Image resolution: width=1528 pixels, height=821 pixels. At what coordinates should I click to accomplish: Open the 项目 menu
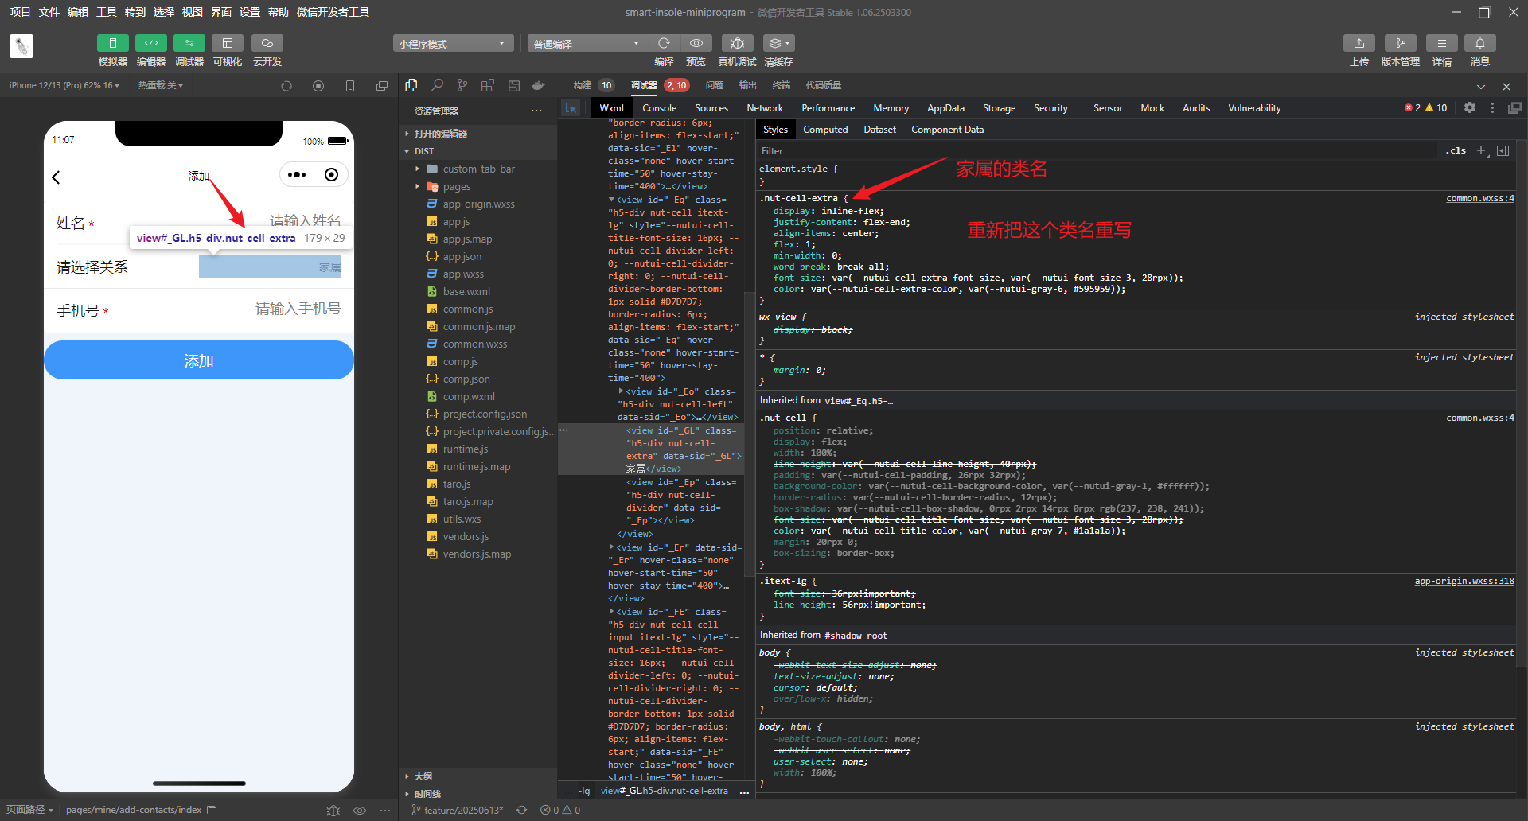pyautogui.click(x=20, y=12)
